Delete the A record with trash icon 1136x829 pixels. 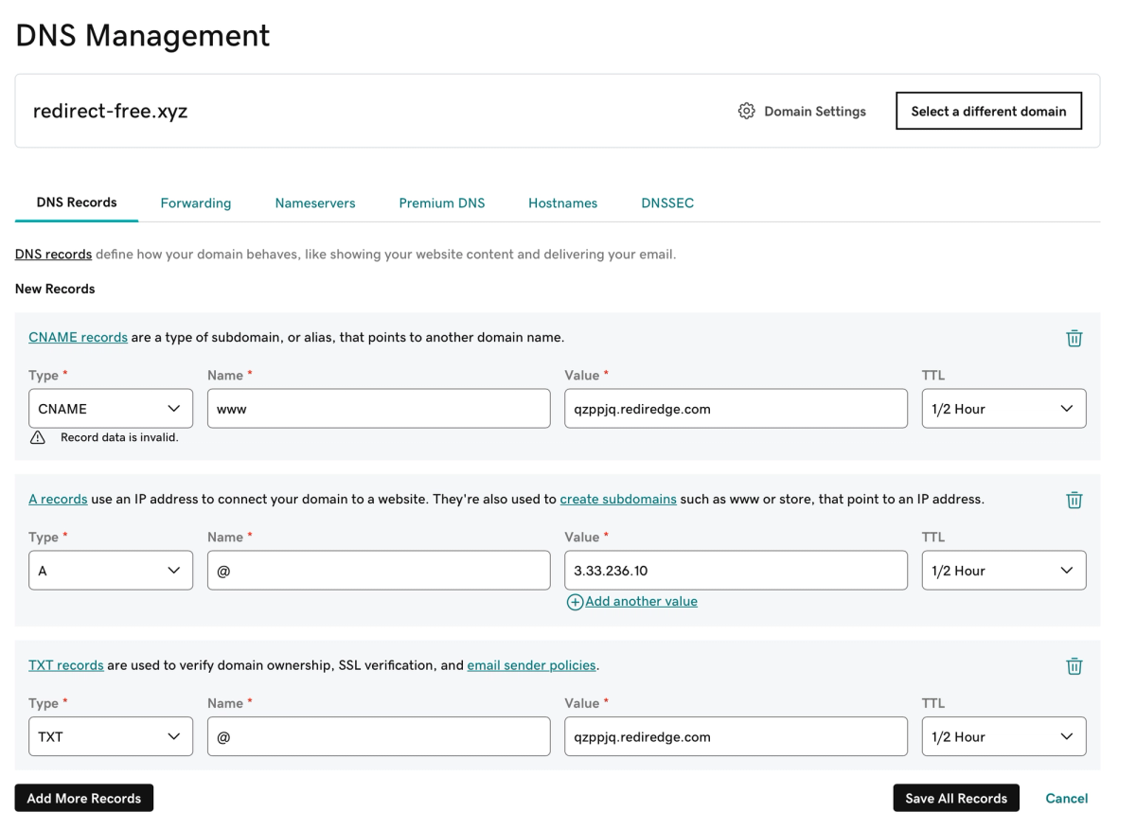click(x=1074, y=500)
